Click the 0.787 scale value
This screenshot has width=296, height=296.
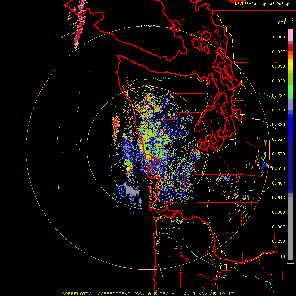pos(279,95)
